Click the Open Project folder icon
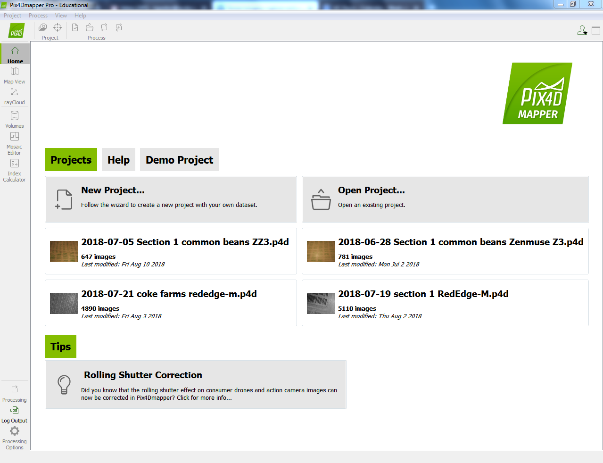The width and height of the screenshot is (603, 463). pos(321,199)
